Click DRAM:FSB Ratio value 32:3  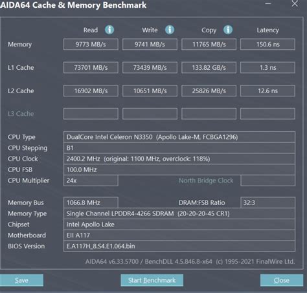pyautogui.click(x=267, y=202)
